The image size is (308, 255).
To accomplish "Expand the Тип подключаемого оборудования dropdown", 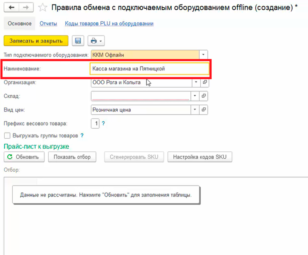I will point(203,55).
